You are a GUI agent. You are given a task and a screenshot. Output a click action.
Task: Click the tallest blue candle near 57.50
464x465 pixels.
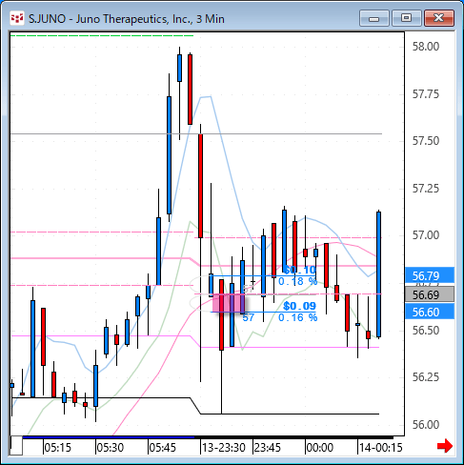[x=169, y=155]
